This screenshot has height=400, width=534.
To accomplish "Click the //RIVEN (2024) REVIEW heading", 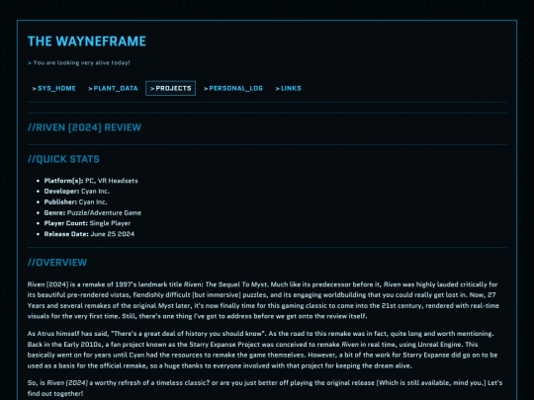I will point(84,127).
